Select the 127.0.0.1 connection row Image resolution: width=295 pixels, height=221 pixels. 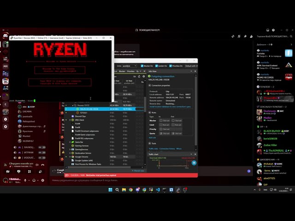coord(104,113)
